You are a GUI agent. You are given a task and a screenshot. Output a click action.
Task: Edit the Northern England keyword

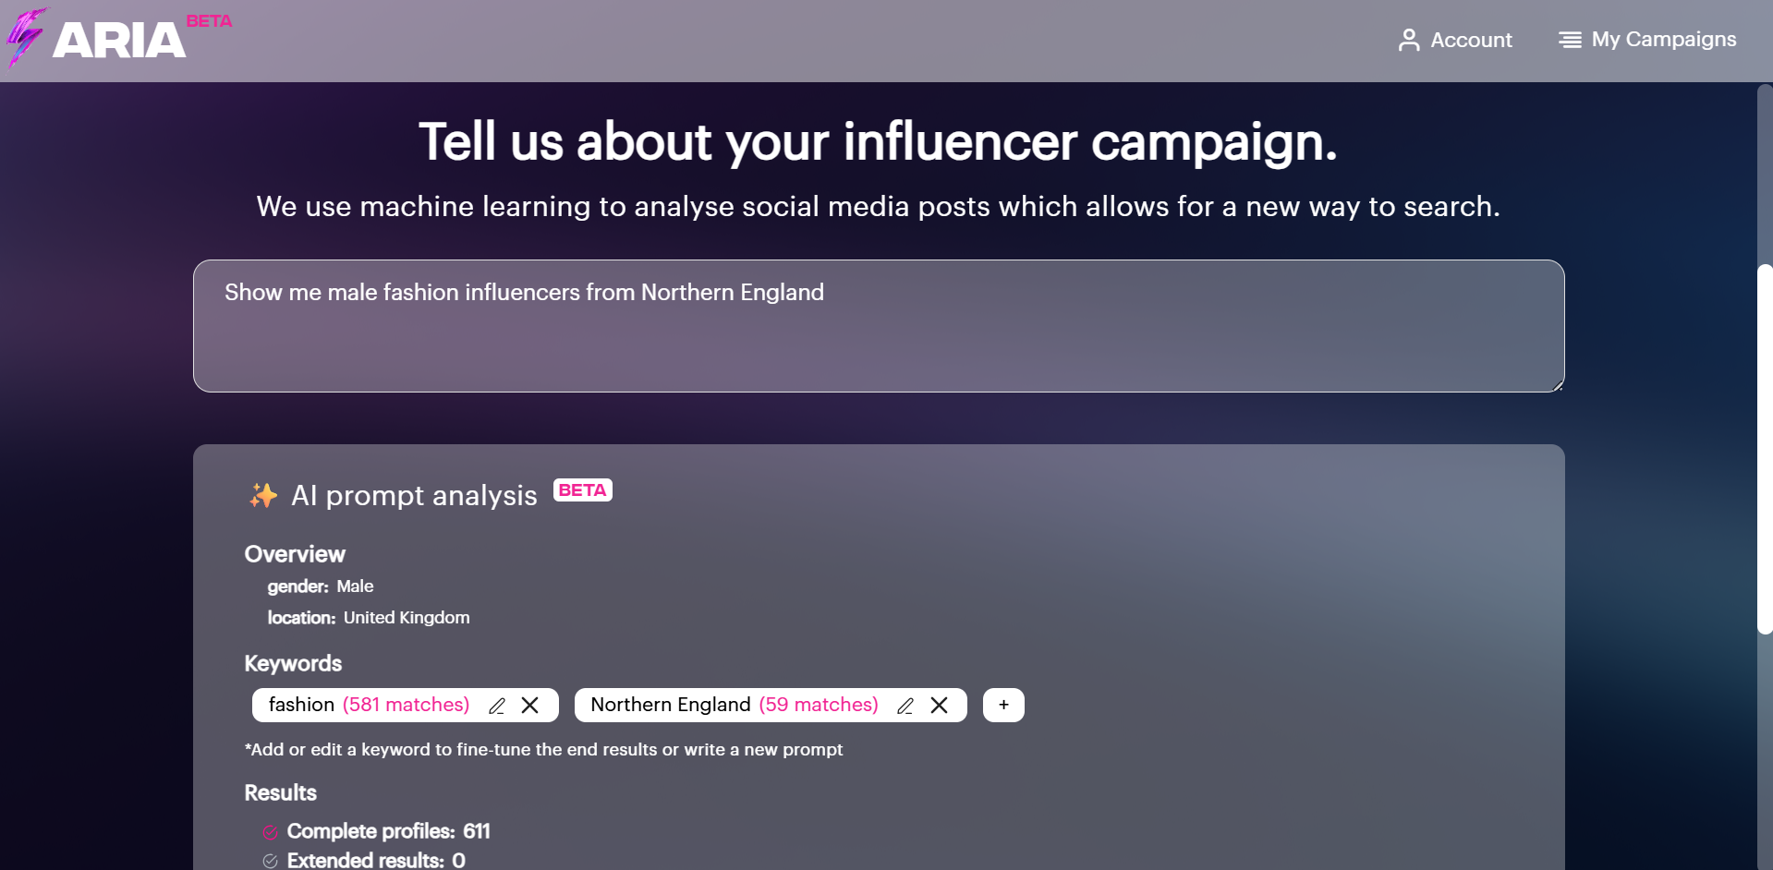pos(905,706)
